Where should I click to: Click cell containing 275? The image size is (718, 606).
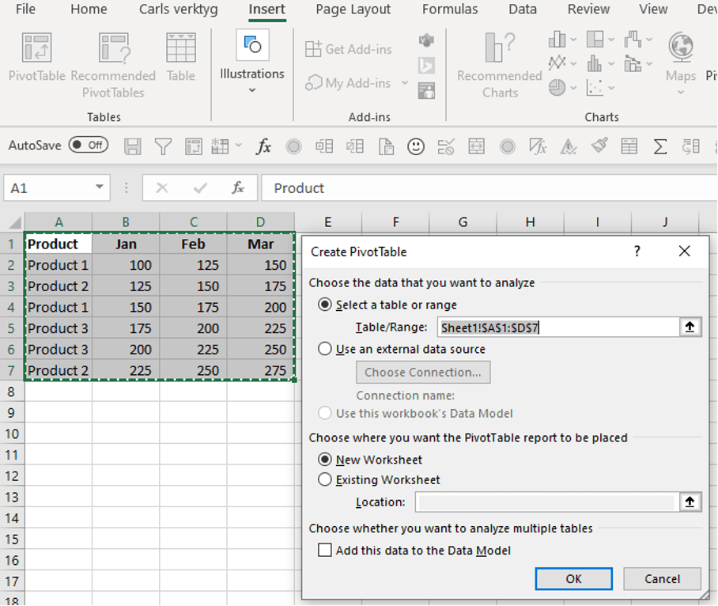[x=260, y=370]
